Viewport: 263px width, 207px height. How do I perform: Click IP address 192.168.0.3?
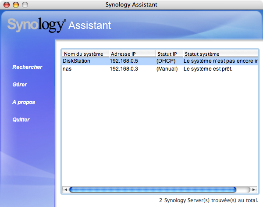pyautogui.click(x=124, y=69)
